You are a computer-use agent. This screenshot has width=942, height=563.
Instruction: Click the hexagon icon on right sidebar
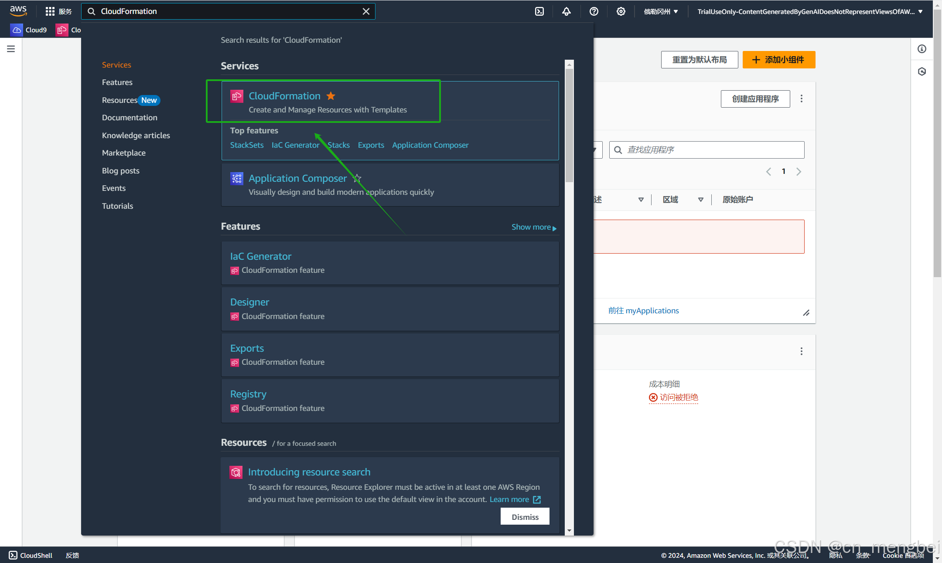pyautogui.click(x=922, y=71)
